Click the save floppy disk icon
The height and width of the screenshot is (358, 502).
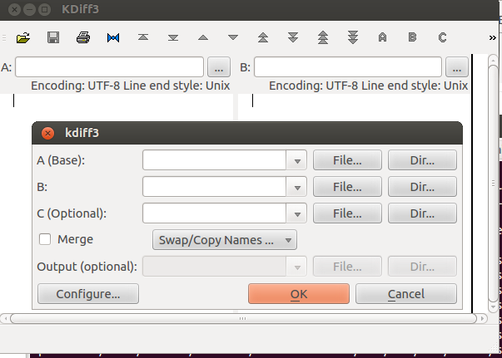[x=53, y=37]
